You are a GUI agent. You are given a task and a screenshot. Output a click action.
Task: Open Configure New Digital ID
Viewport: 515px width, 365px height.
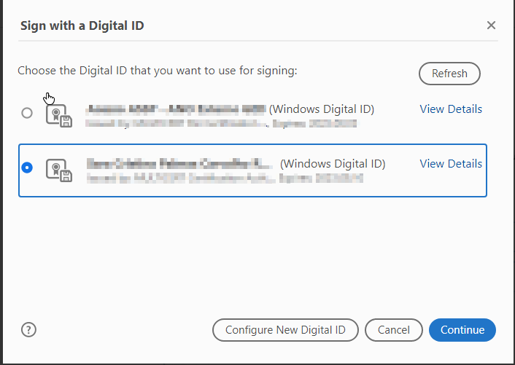285,330
